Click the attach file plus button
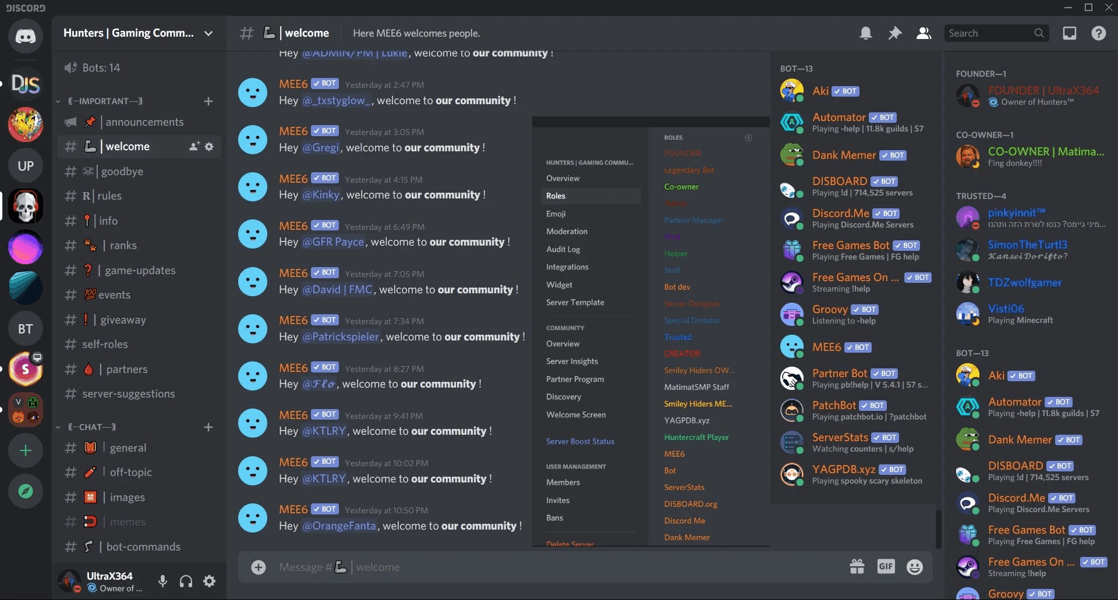Image resolution: width=1118 pixels, height=600 pixels. [259, 567]
